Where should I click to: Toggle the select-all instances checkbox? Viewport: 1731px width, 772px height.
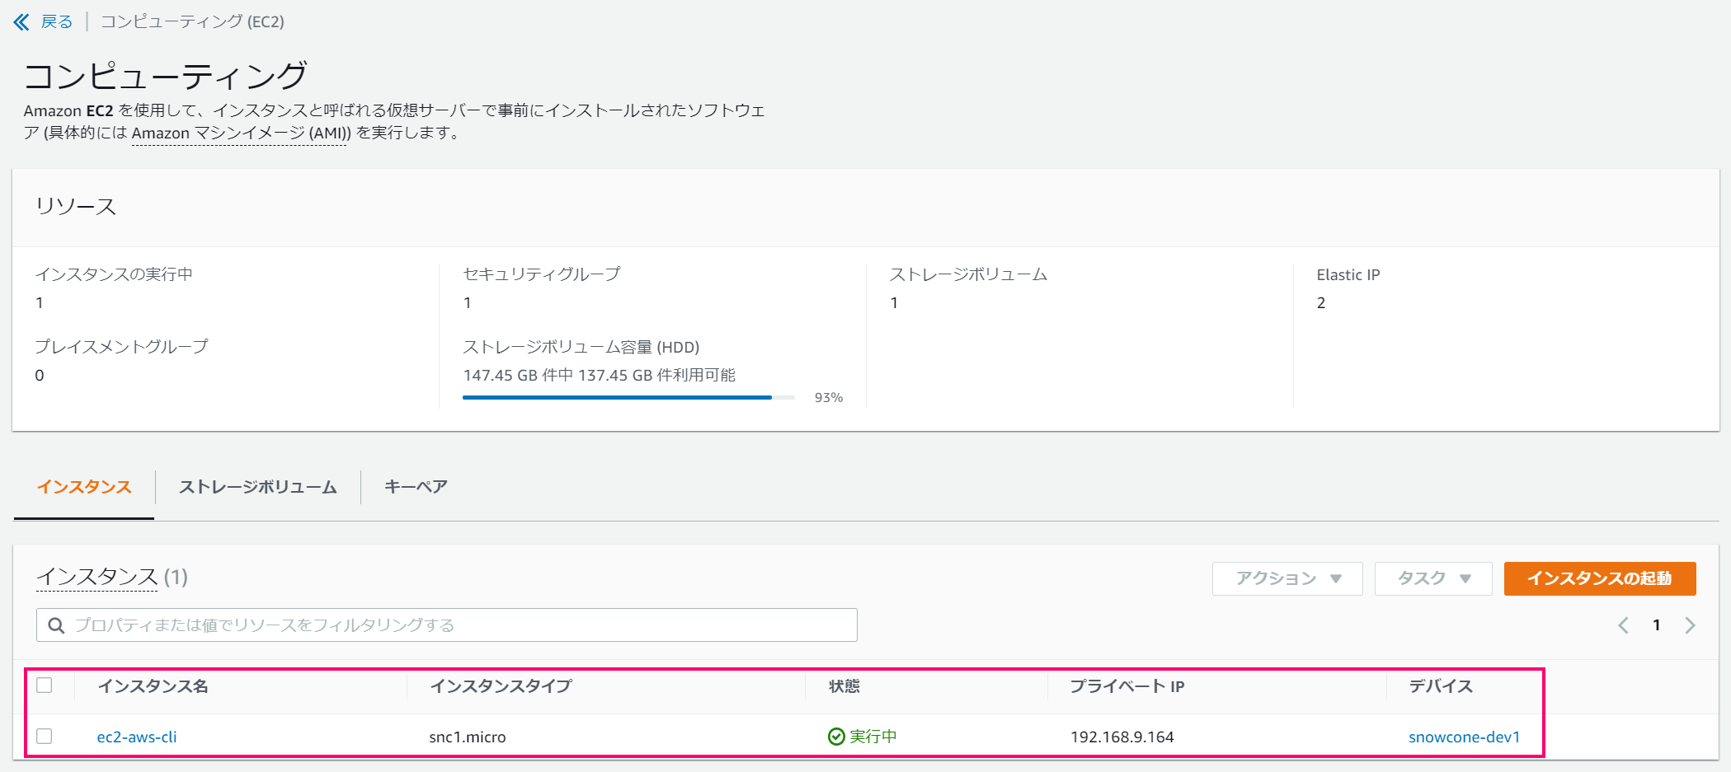click(45, 685)
